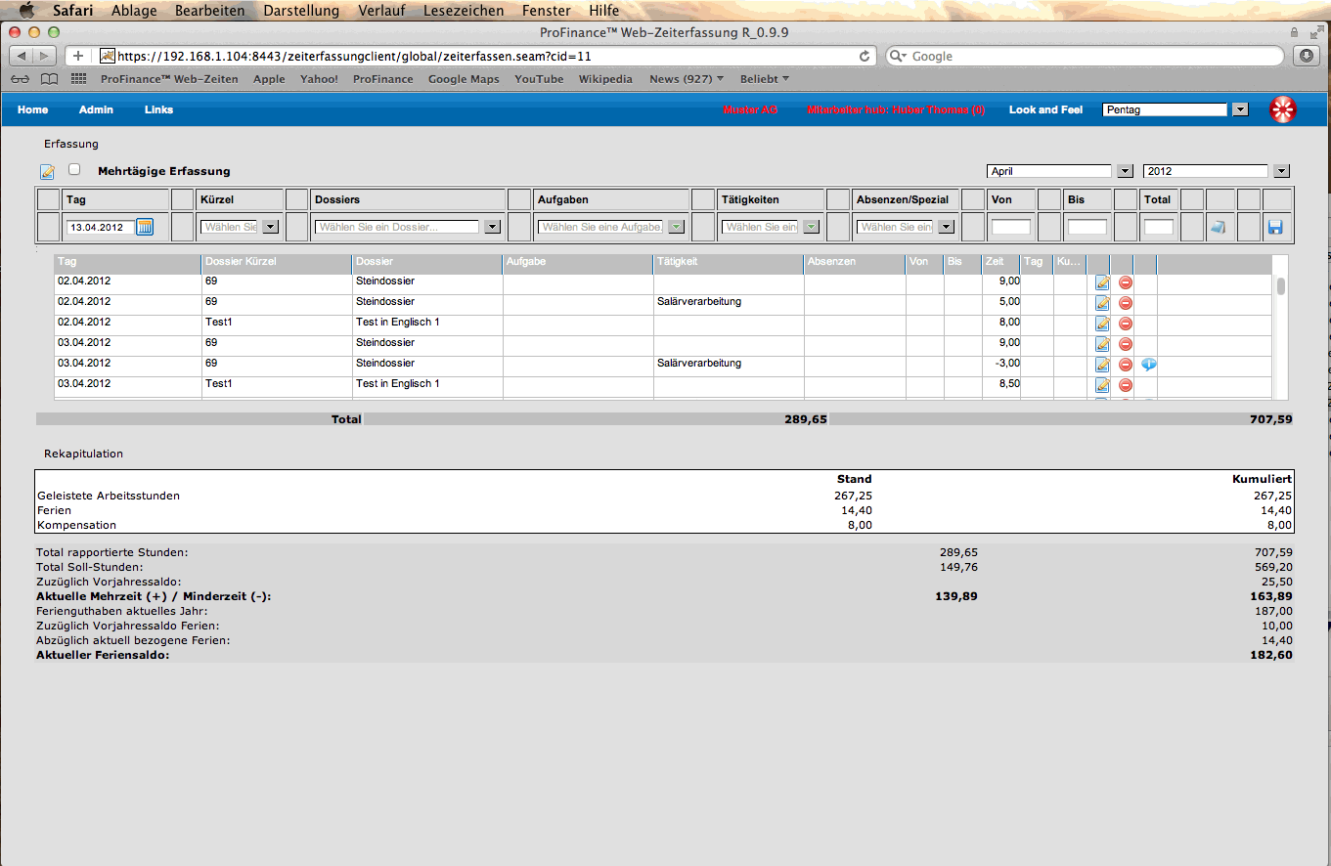Open the Dossiers selection dropdown
The height and width of the screenshot is (866, 1331).
pyautogui.click(x=492, y=227)
